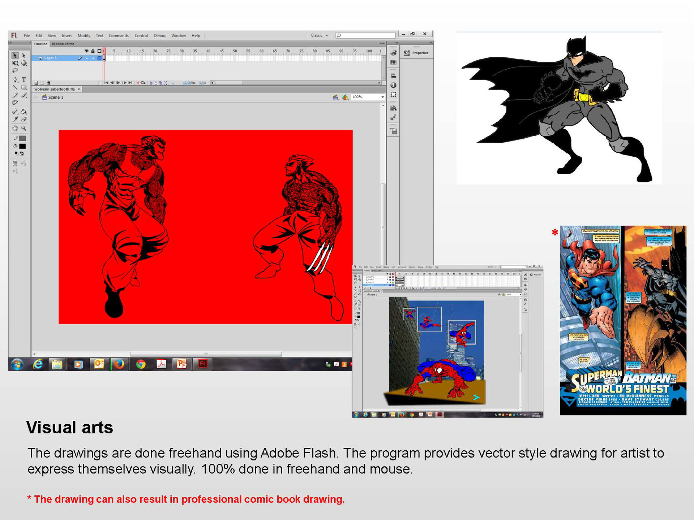Select the Line tool
694x520 pixels.
(15, 87)
